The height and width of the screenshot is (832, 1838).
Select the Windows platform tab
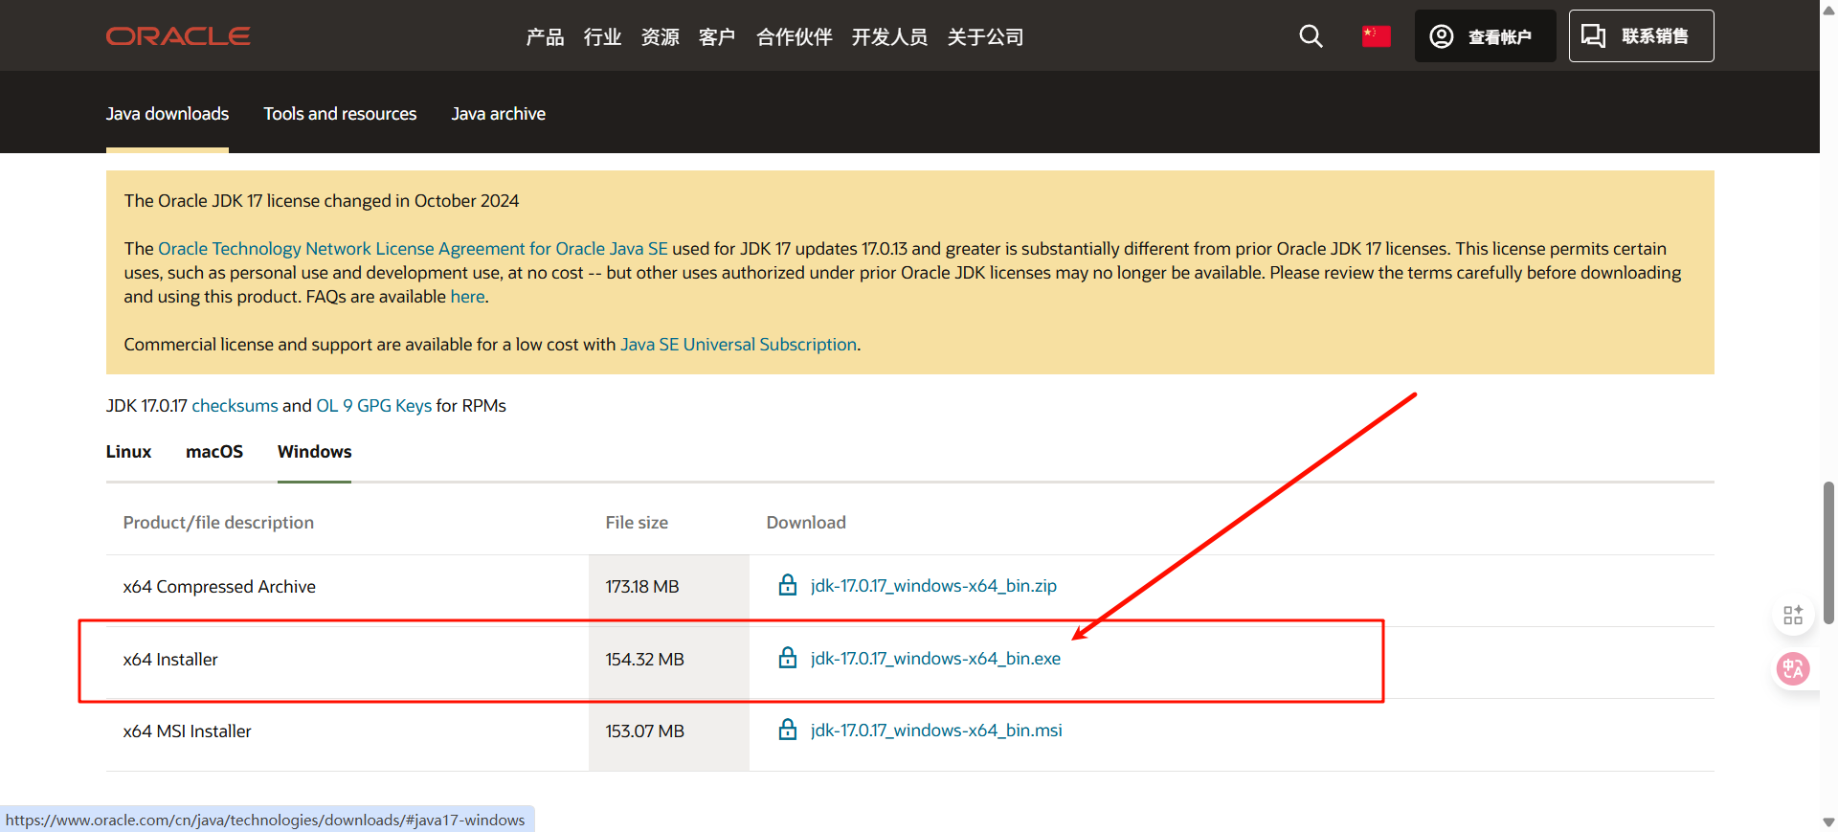click(x=314, y=452)
